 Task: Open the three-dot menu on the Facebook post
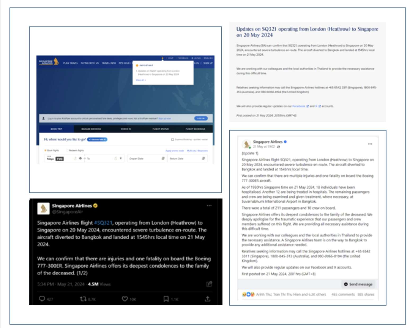tap(370, 144)
